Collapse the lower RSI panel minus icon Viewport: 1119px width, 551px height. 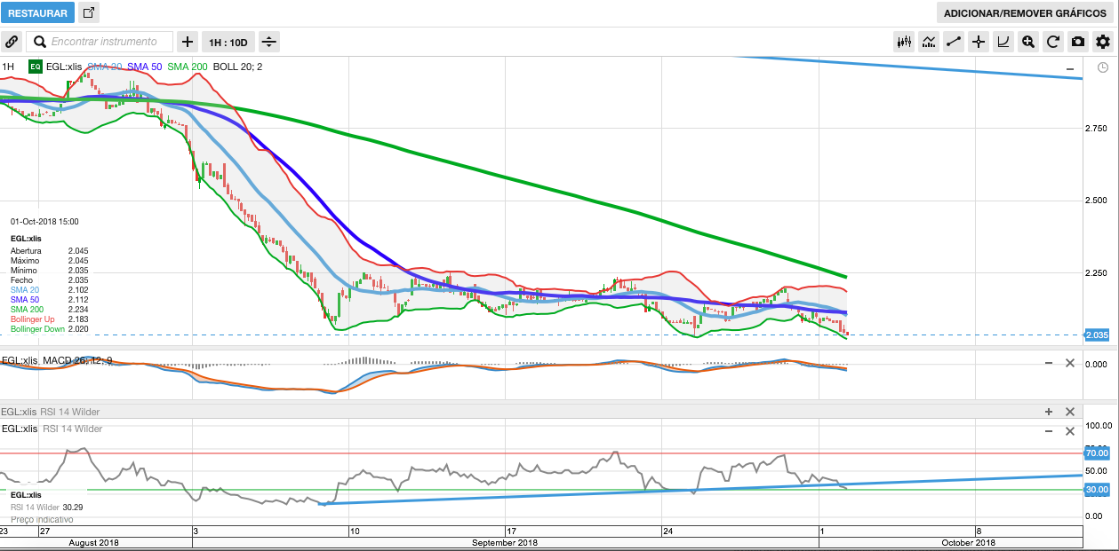pos(1049,430)
